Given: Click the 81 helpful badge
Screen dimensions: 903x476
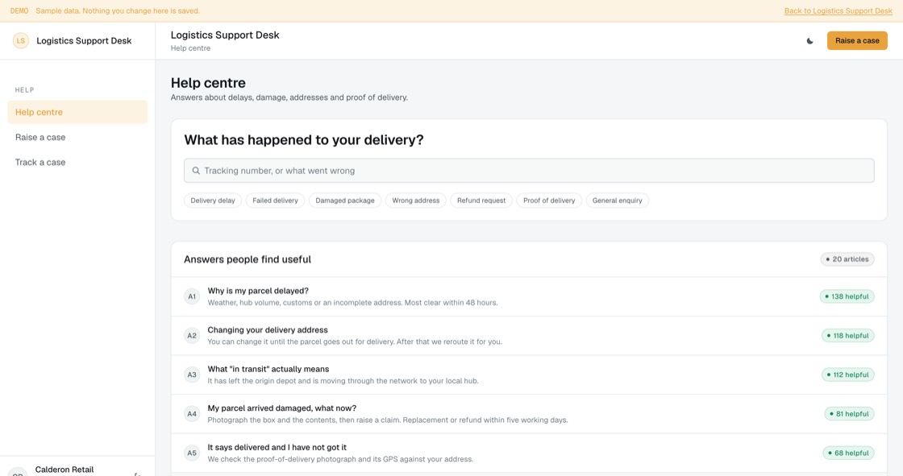Looking at the screenshot, I should tap(849, 414).
